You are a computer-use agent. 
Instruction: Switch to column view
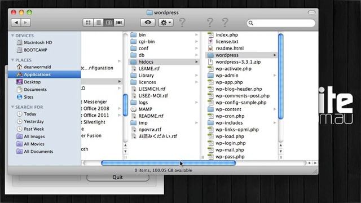(109, 23)
